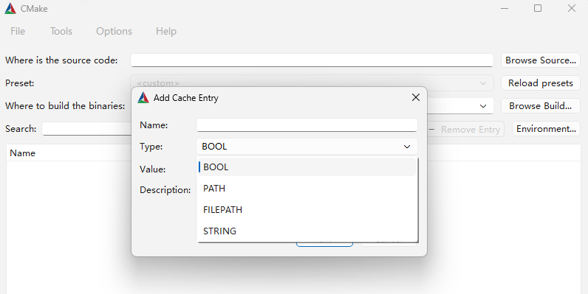Focus the Search field
Image resolution: width=588 pixels, height=294 pixels.
[86, 129]
